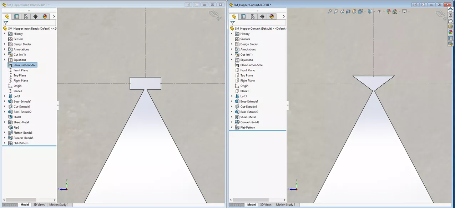This screenshot has height=208, width=455.
Task: Switch to 3D Views tab in right window
Action: 266,205
